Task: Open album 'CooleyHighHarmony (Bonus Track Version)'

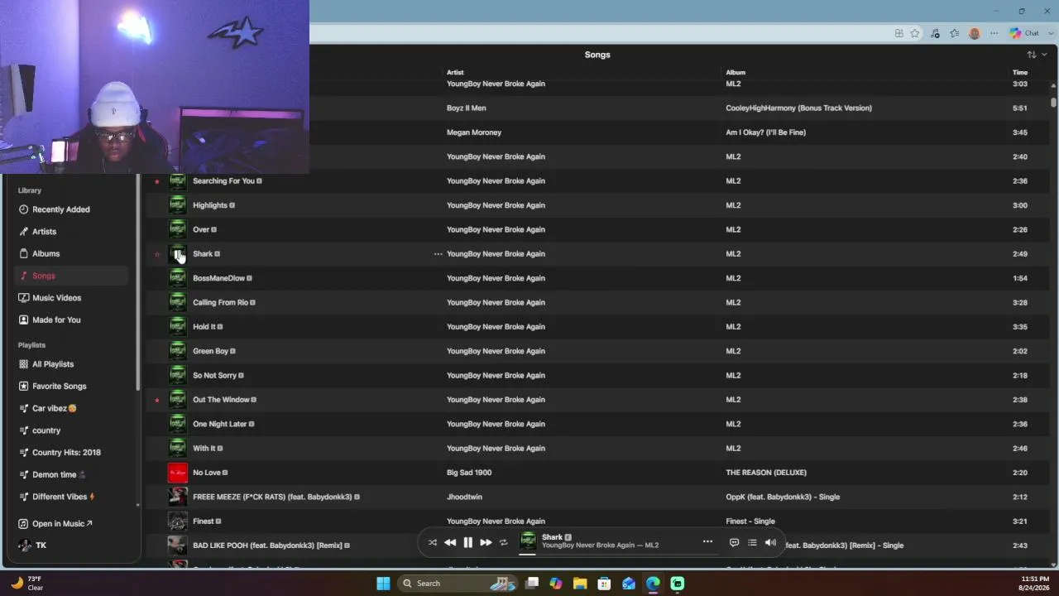Action: (x=798, y=108)
